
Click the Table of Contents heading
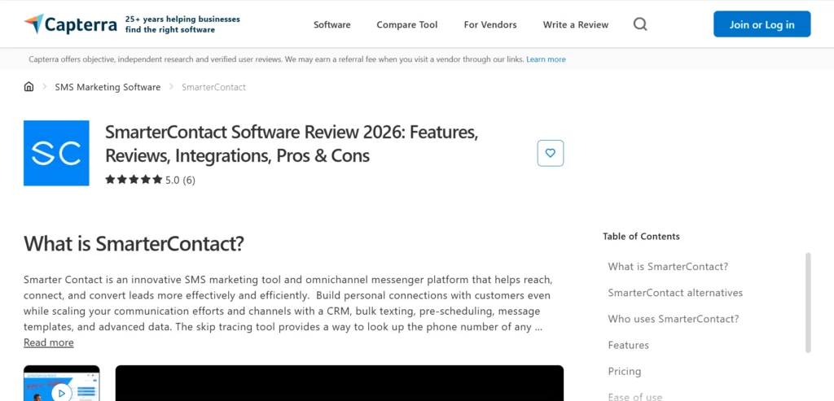point(641,237)
